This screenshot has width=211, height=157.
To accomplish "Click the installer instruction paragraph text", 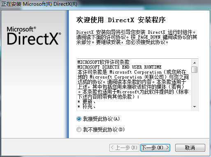I will [137, 37].
